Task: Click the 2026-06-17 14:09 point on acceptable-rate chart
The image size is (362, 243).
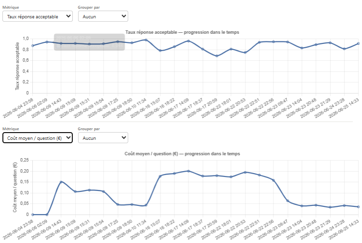Action: pyautogui.click(x=188, y=41)
